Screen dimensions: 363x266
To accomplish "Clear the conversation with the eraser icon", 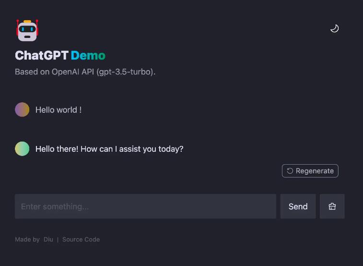I will 332,206.
